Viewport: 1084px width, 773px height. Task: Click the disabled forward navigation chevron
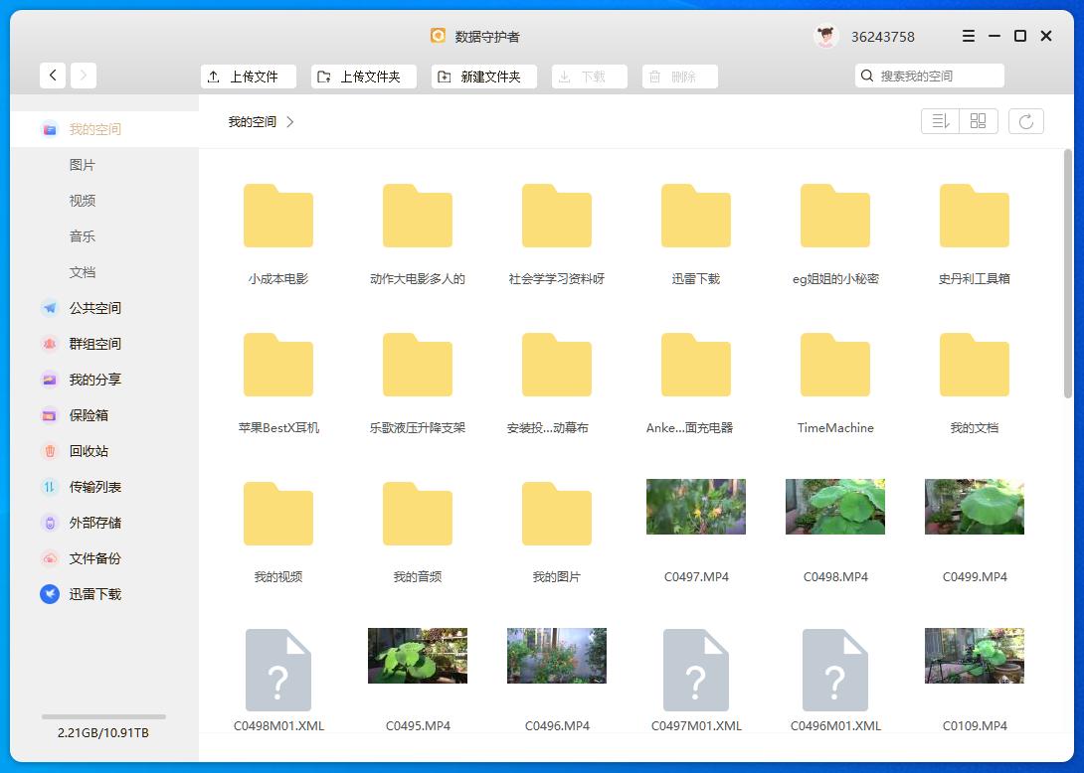pyautogui.click(x=83, y=75)
